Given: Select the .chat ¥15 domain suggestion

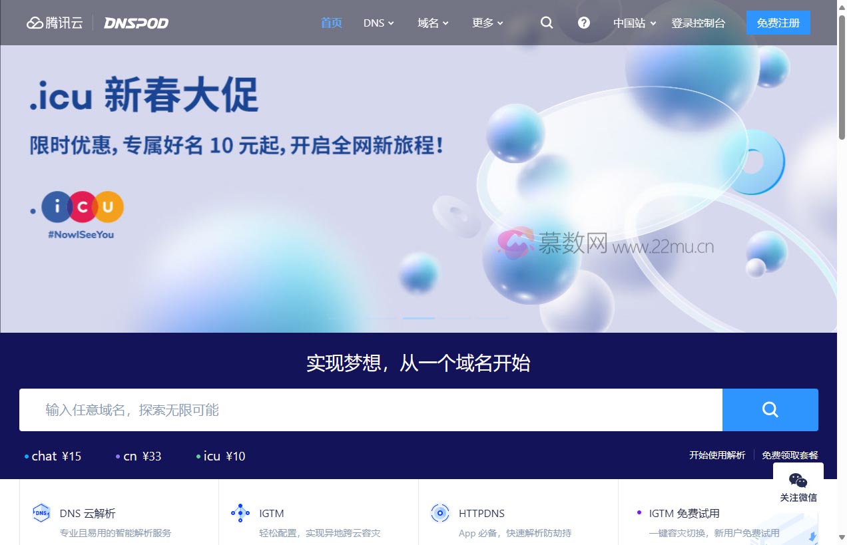Looking at the screenshot, I should click(53, 456).
